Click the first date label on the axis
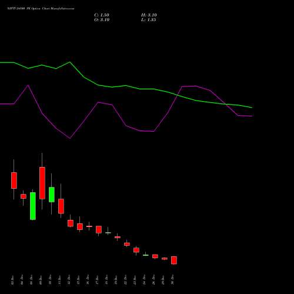 click(x=12, y=280)
